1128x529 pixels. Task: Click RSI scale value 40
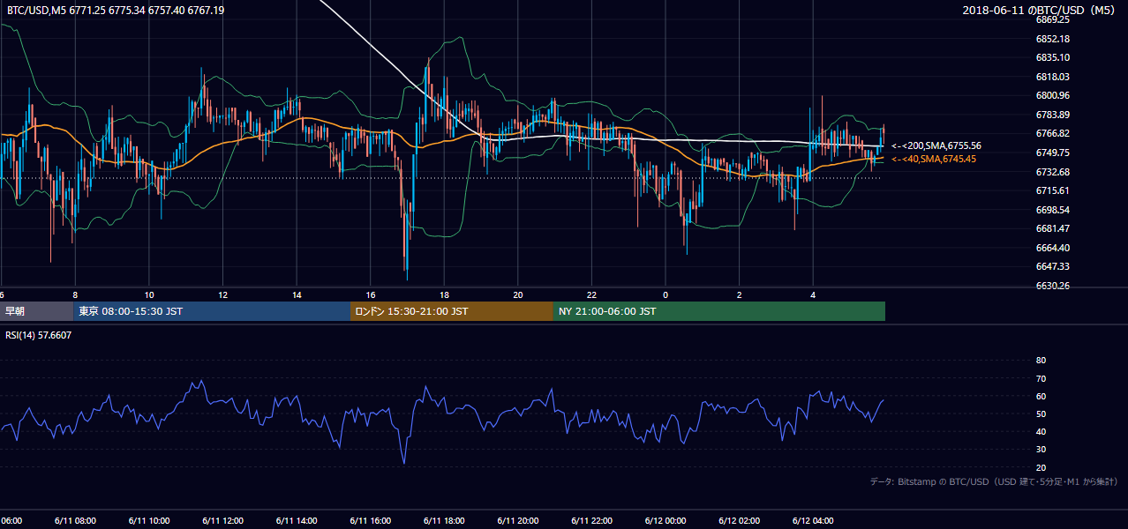(1041, 431)
